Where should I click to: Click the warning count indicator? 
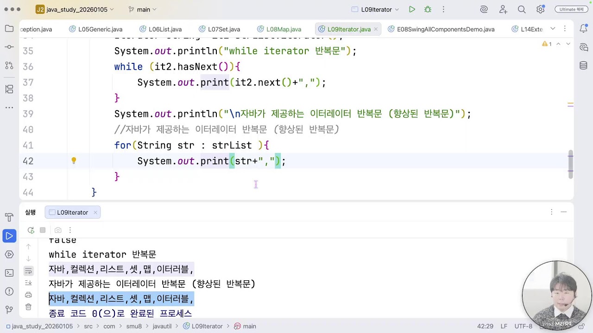click(547, 44)
